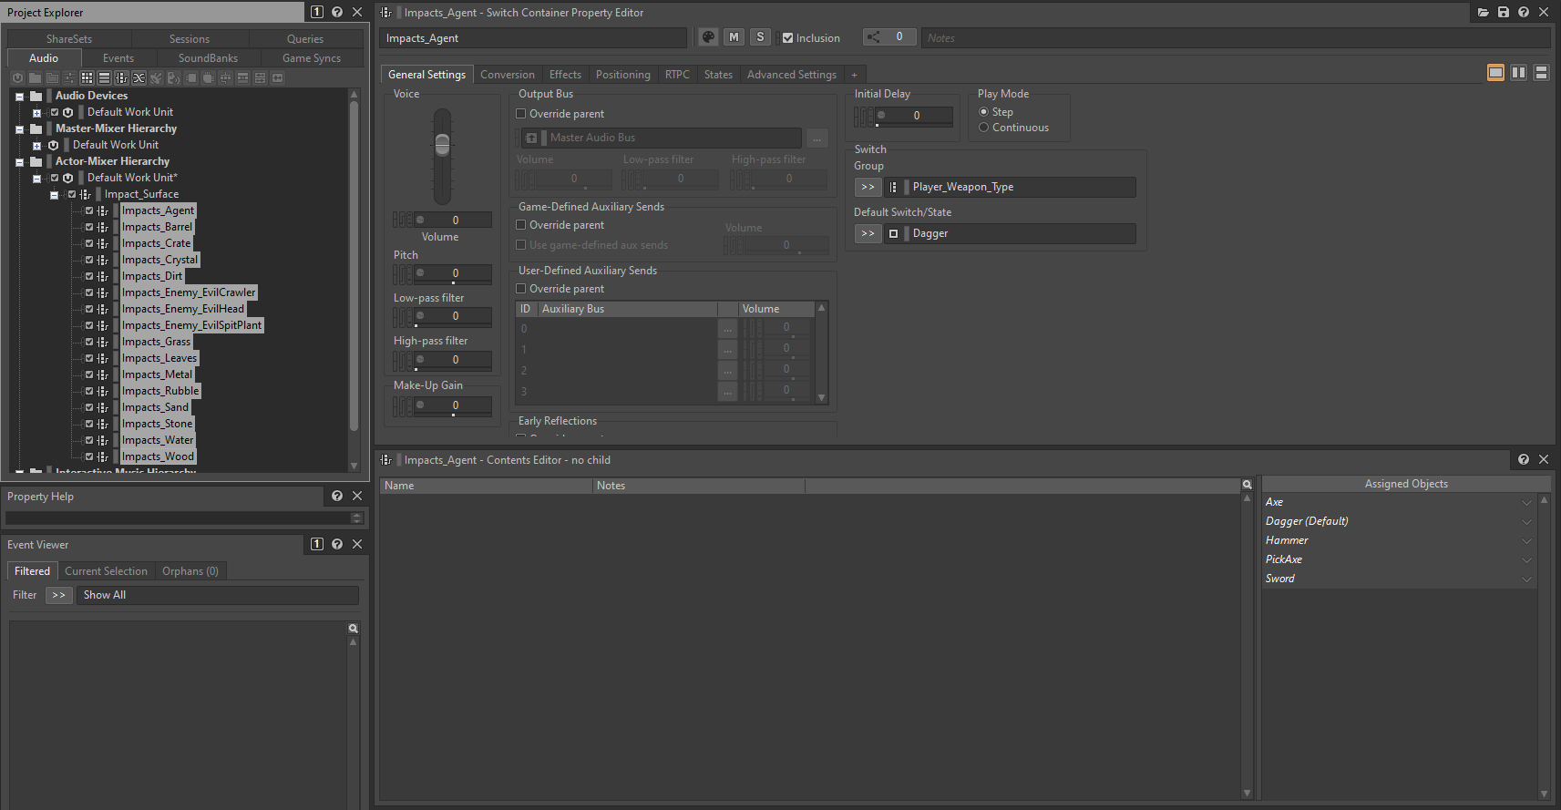Screen dimensions: 1561x810
Task: Open the Switch Group selector arrow button
Action: (x=868, y=187)
